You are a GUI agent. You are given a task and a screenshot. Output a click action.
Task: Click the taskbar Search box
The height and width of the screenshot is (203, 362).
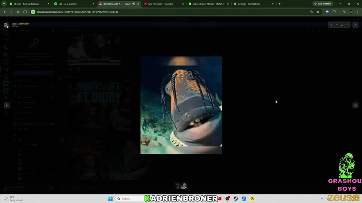click(130, 199)
